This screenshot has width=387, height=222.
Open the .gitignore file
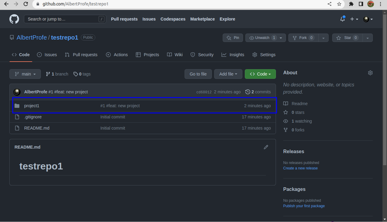click(x=33, y=117)
